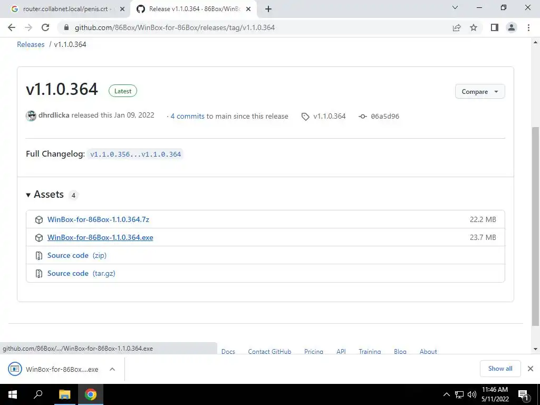
Task: Close the router.collabnet.local tab
Action: tap(122, 9)
